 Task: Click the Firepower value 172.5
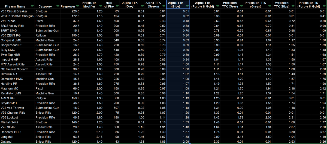tap(75, 16)
